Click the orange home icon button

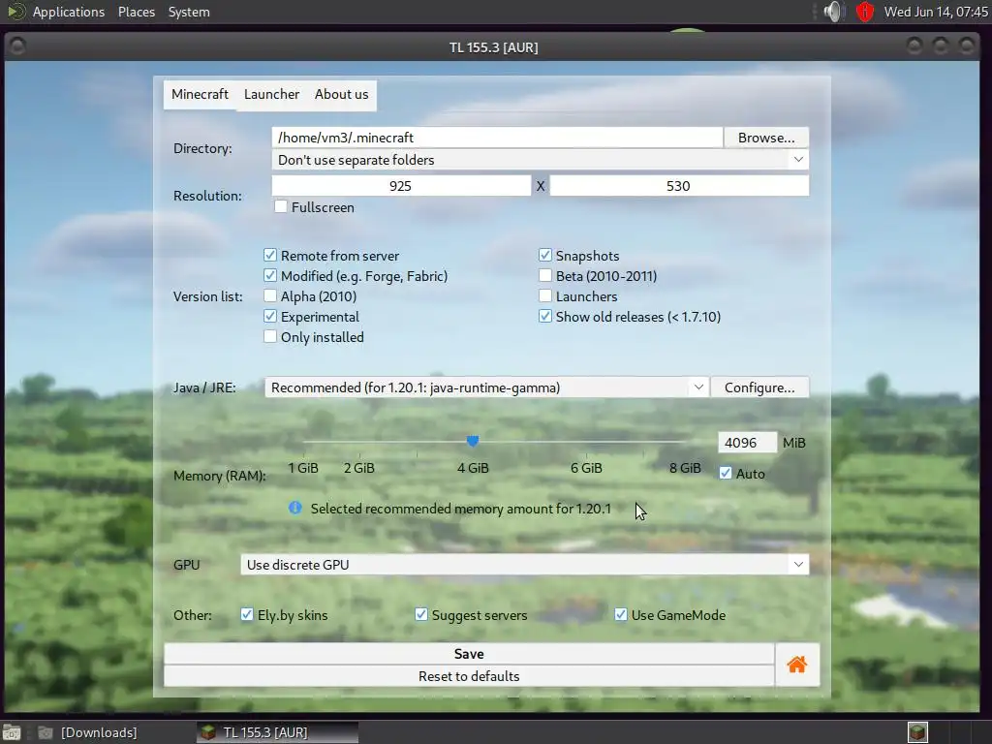point(796,665)
